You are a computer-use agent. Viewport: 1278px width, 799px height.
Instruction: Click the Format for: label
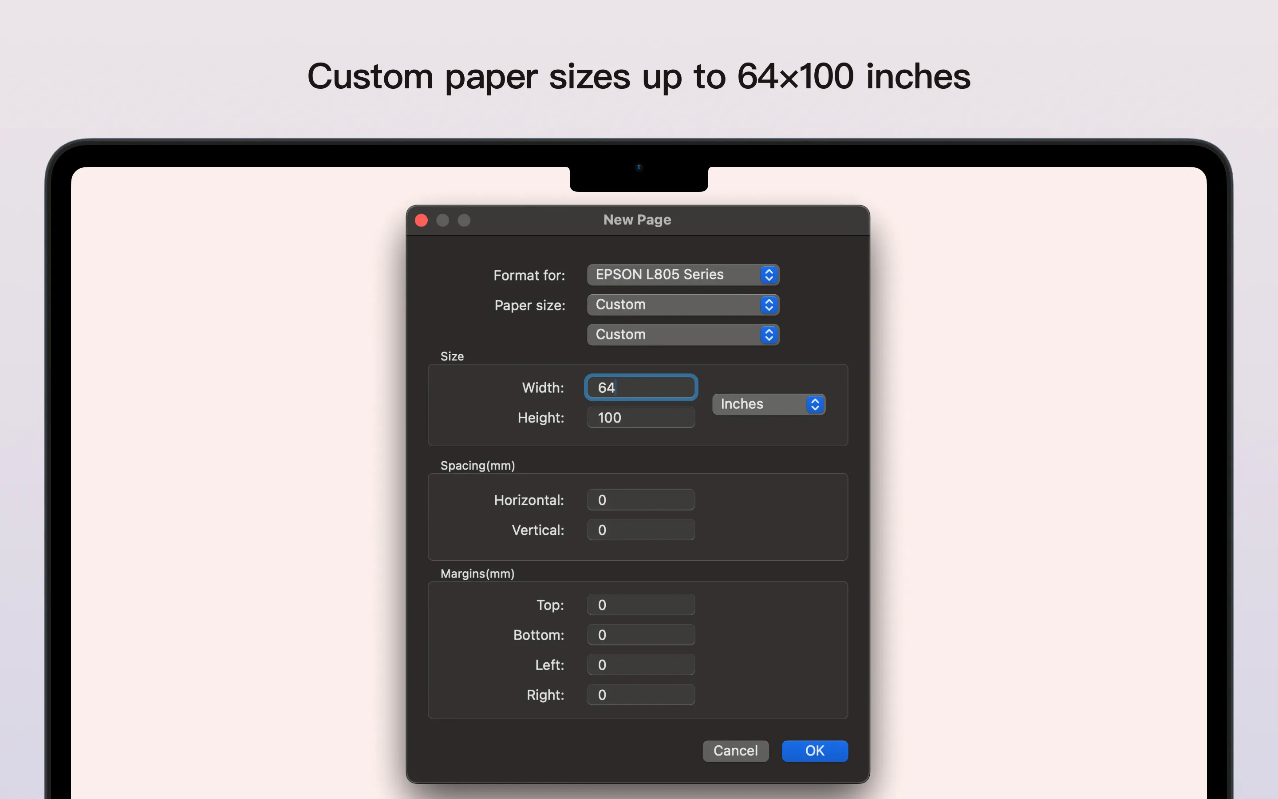click(529, 275)
